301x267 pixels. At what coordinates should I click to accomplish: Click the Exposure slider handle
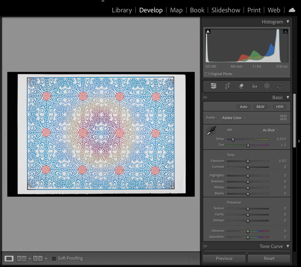tap(248, 161)
